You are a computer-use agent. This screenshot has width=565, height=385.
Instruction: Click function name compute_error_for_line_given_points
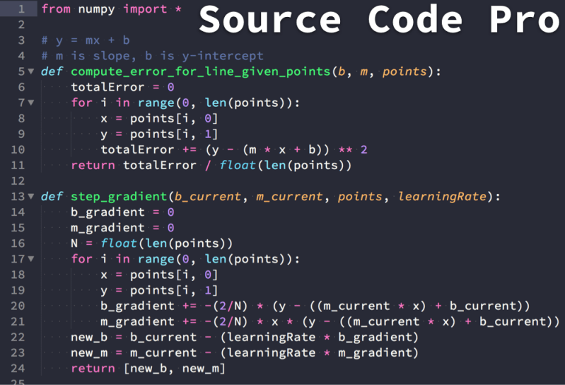pyautogui.click(x=201, y=71)
